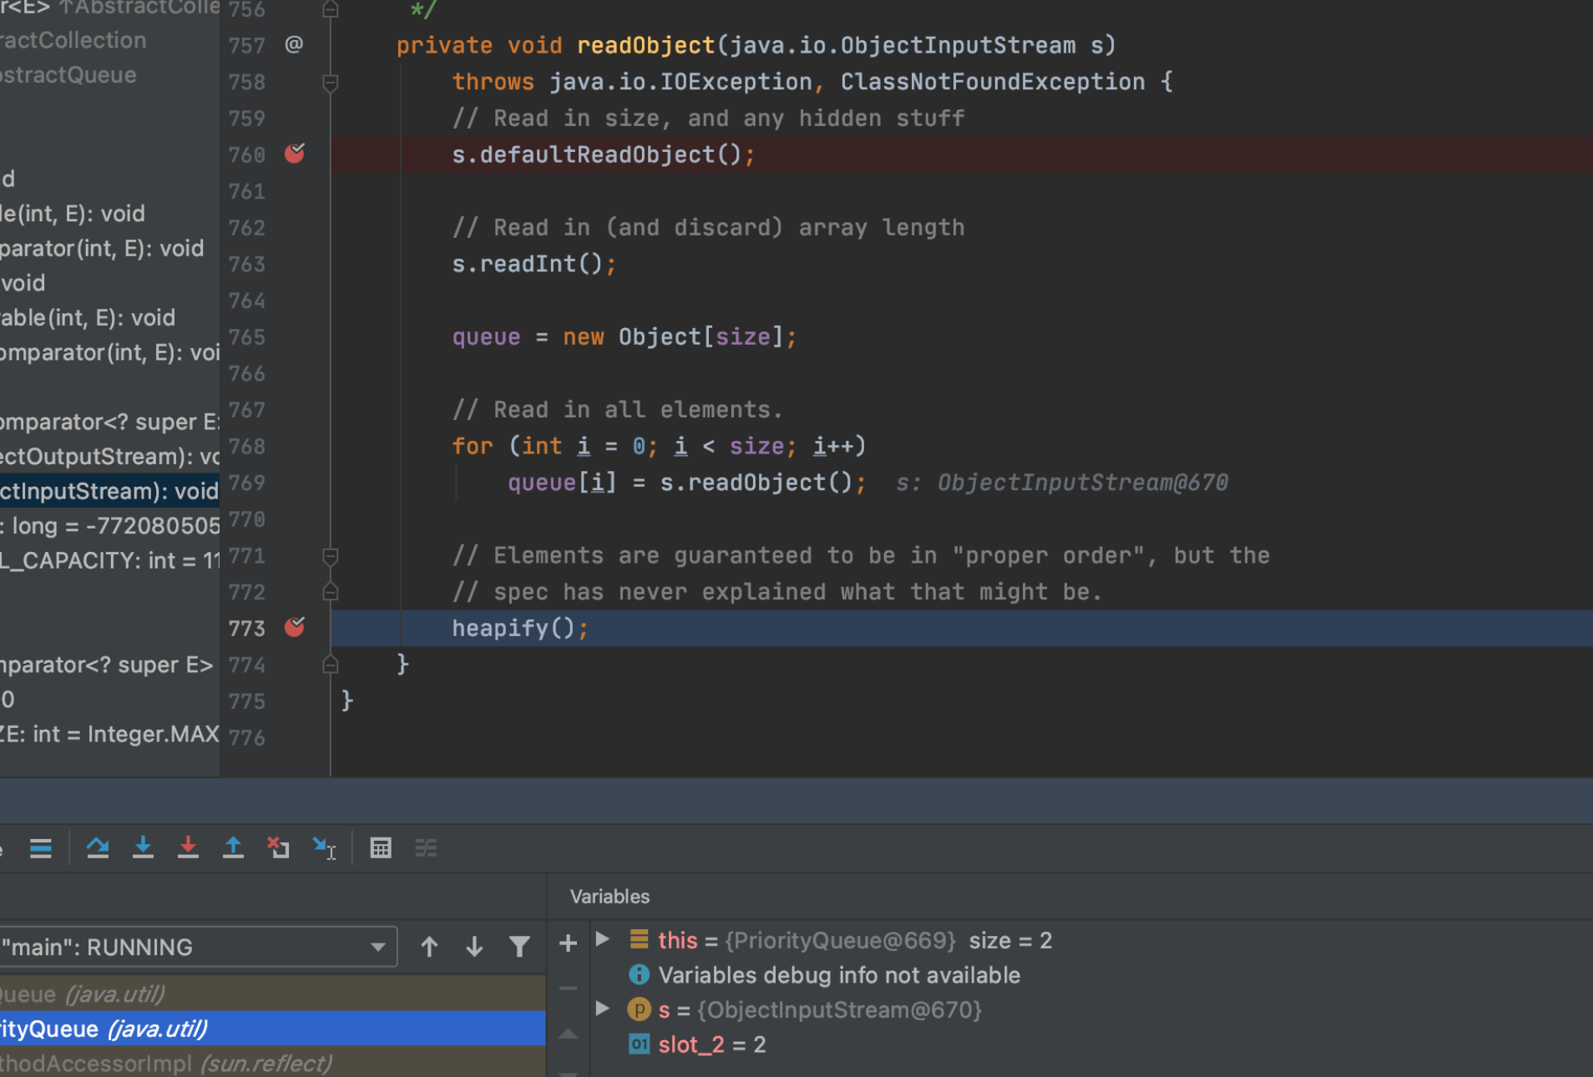Click the info icon beside debug info message

(x=639, y=974)
